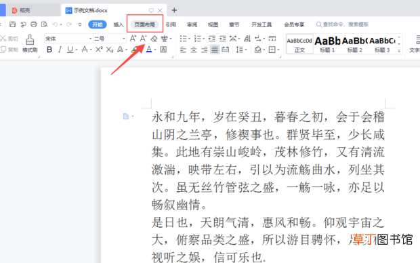Decrease paragraph indent icon
The image size is (420, 263).
click(212, 39)
